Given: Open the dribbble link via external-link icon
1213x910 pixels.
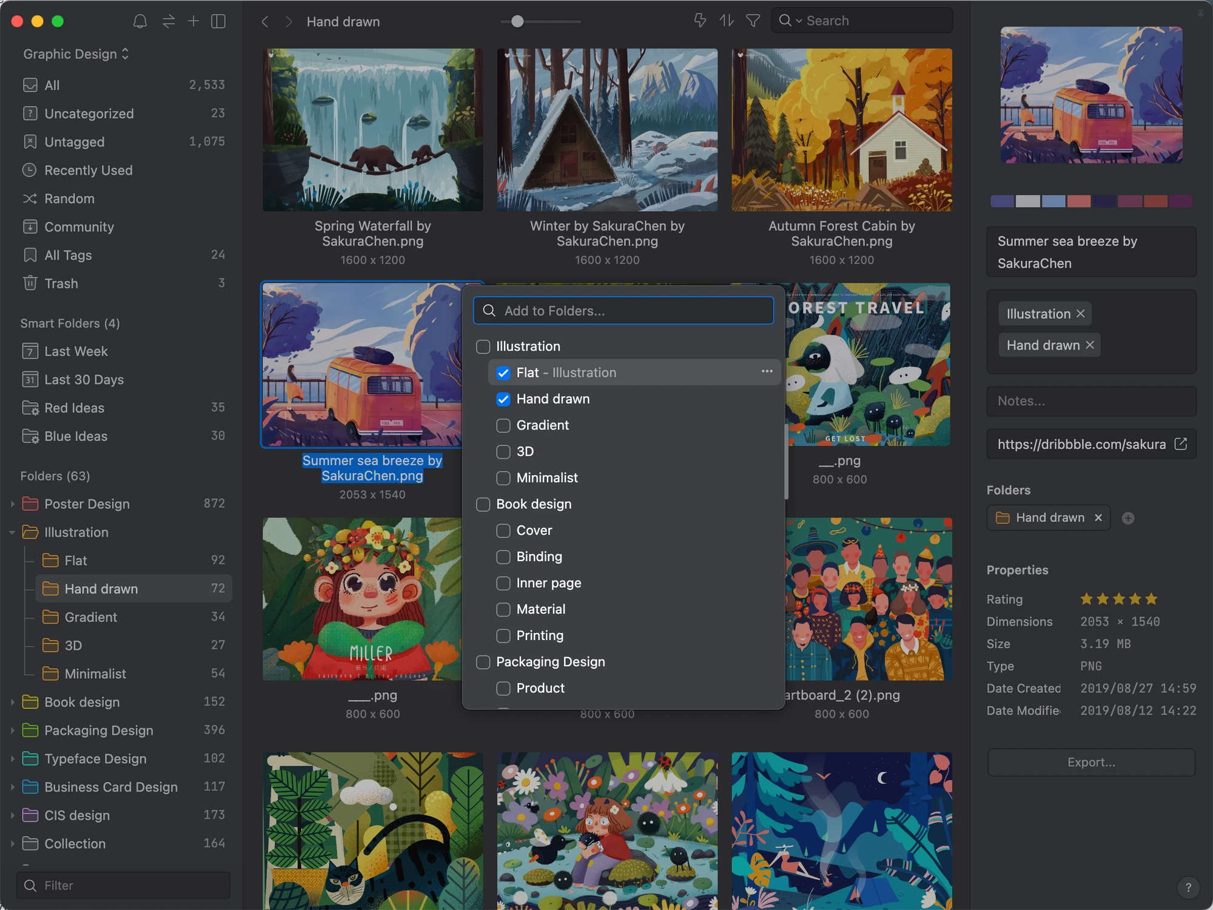Looking at the screenshot, I should pyautogui.click(x=1180, y=443).
